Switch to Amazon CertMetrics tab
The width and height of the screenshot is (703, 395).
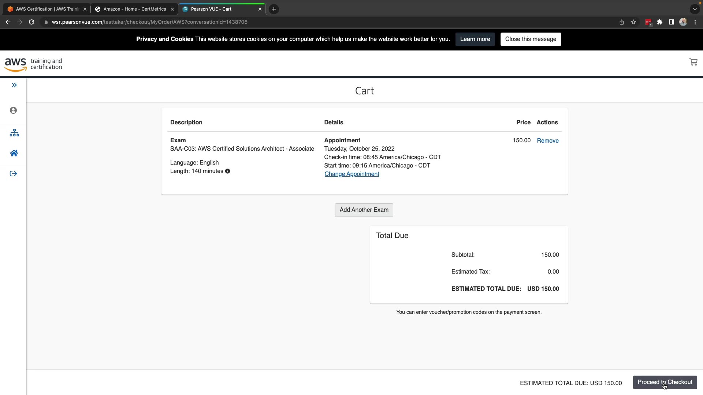coord(134,9)
